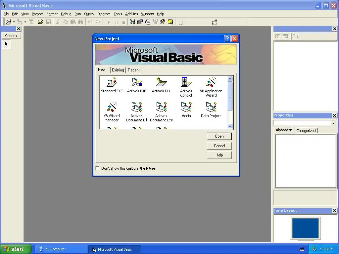This screenshot has height=254, width=339.
Task: Open Project Explorer from toolbar icon
Action: pyautogui.click(x=132, y=22)
